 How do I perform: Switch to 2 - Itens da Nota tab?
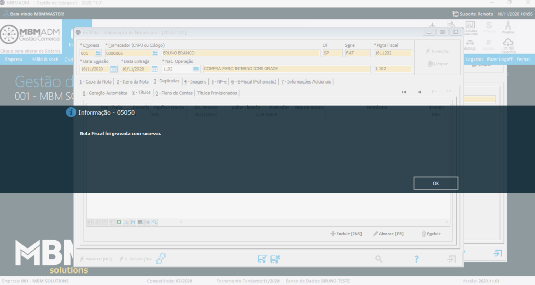click(132, 82)
